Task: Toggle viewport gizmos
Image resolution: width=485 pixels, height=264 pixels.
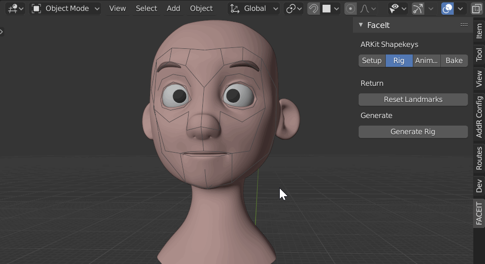Action: (x=418, y=9)
